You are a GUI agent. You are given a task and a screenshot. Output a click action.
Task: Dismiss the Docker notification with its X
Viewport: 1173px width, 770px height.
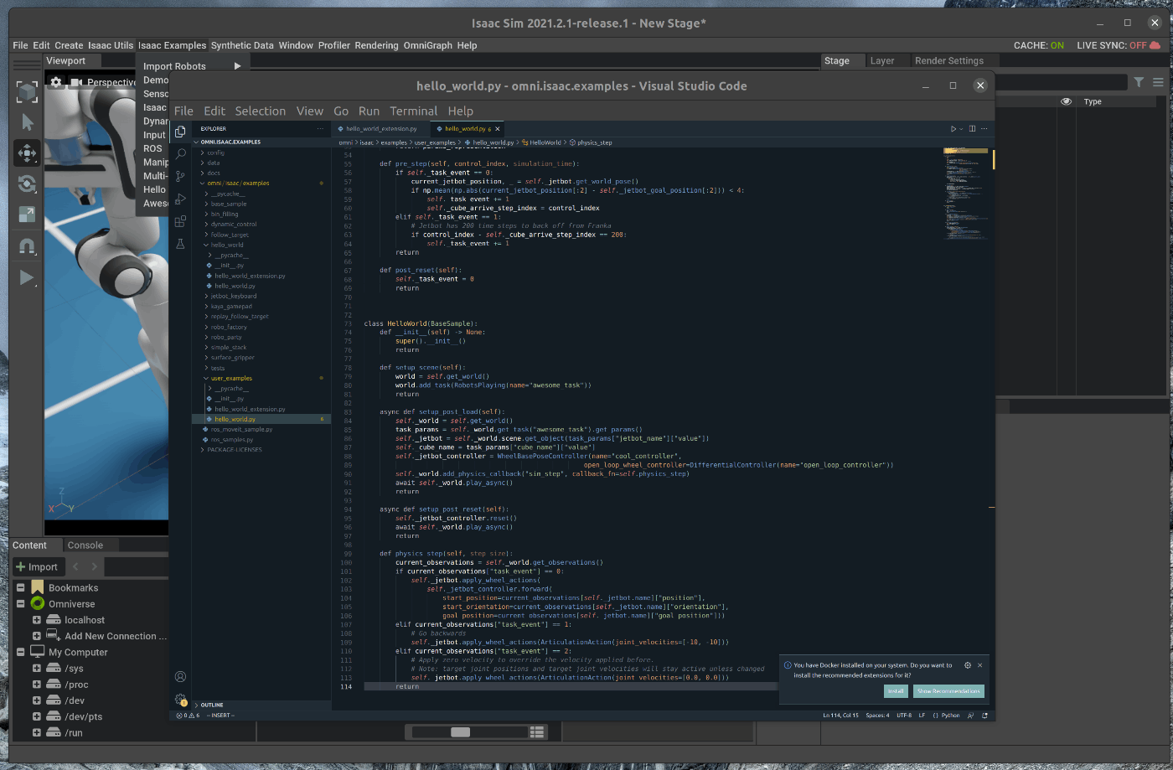pyautogui.click(x=980, y=665)
